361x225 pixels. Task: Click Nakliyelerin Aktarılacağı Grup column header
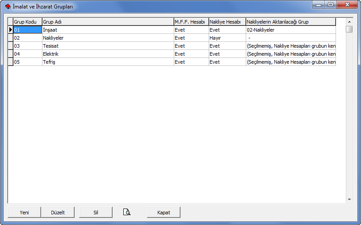click(x=290, y=22)
